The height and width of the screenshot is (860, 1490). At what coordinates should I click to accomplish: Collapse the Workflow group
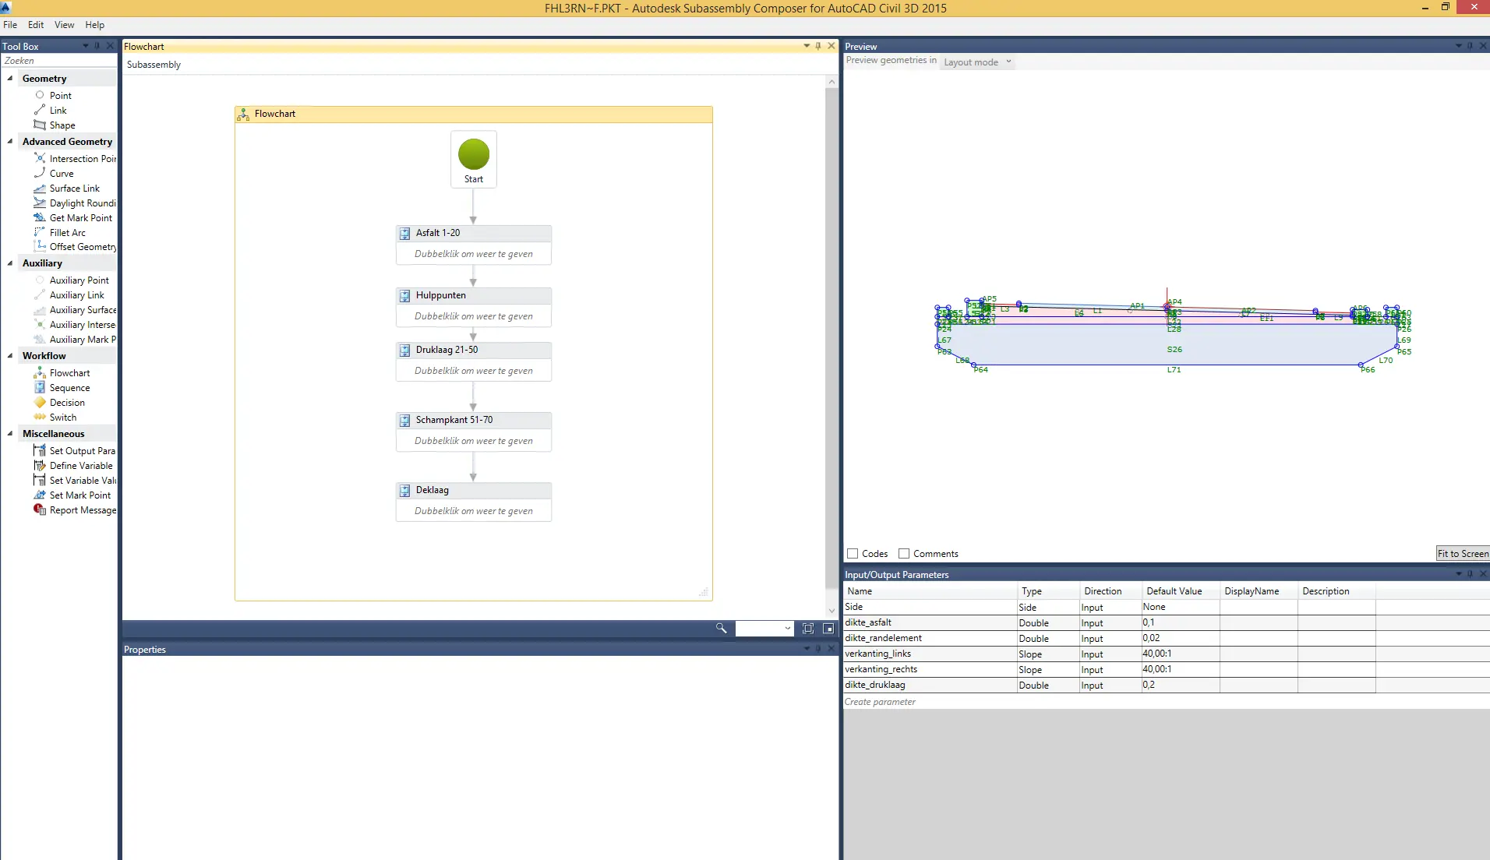(10, 355)
